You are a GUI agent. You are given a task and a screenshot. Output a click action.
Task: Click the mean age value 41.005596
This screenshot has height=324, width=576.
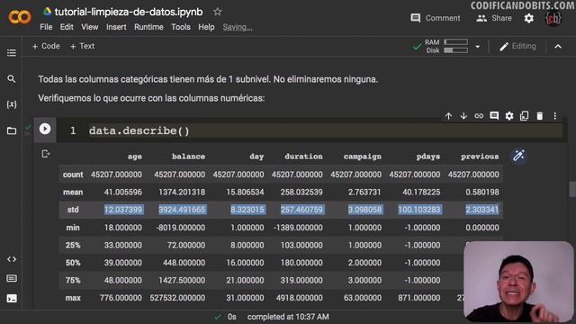tap(122, 192)
